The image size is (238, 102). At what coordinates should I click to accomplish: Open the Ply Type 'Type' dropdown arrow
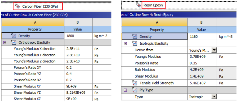click(214, 96)
